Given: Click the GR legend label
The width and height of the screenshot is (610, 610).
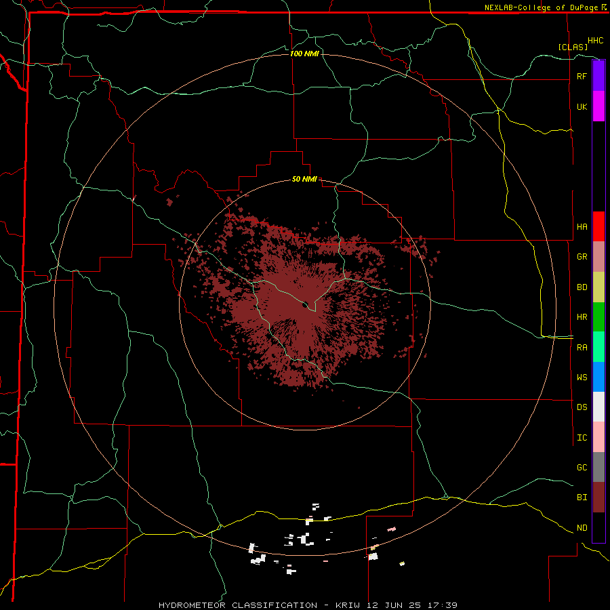Looking at the screenshot, I should click(x=582, y=257).
